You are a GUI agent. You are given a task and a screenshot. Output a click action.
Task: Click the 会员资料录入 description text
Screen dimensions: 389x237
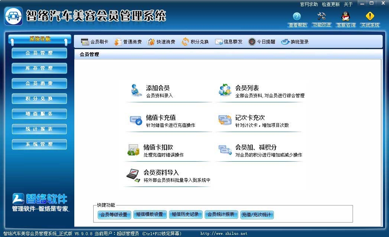(159, 96)
